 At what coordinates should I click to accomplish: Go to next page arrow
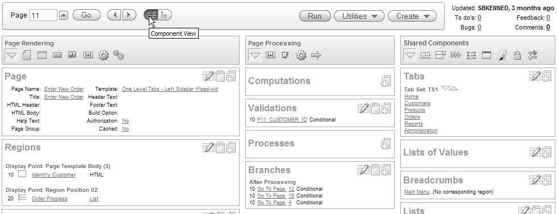[x=129, y=15]
